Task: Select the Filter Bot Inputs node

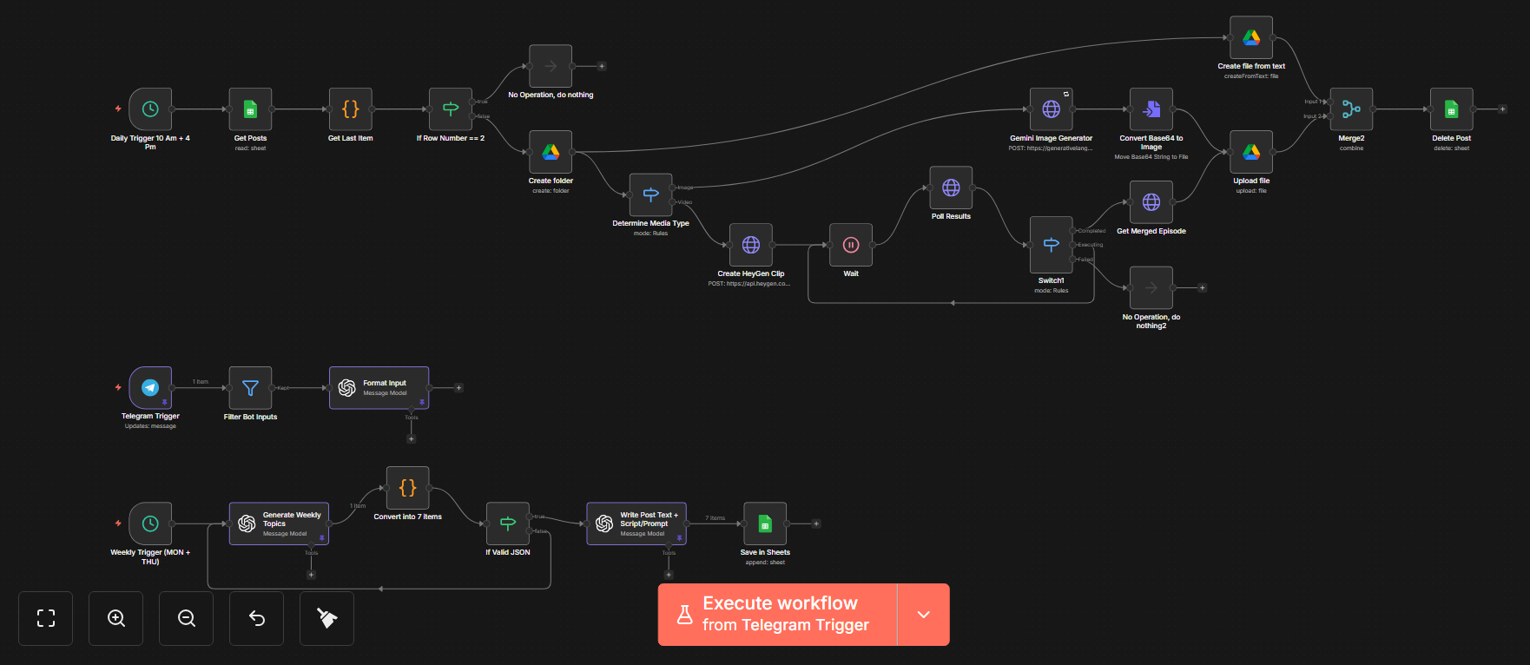Action: tap(250, 388)
